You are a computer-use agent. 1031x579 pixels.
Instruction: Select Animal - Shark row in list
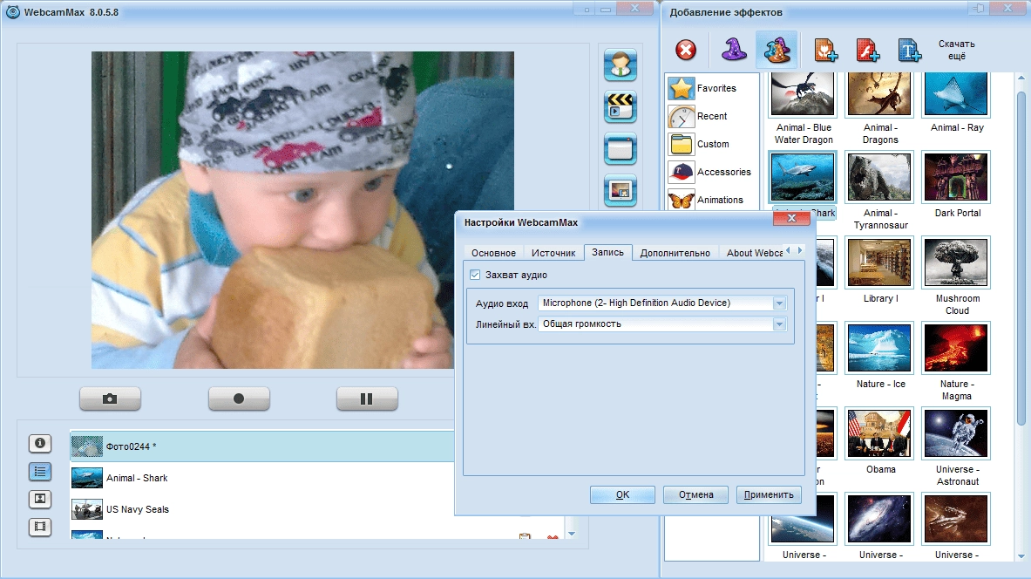coord(262,478)
